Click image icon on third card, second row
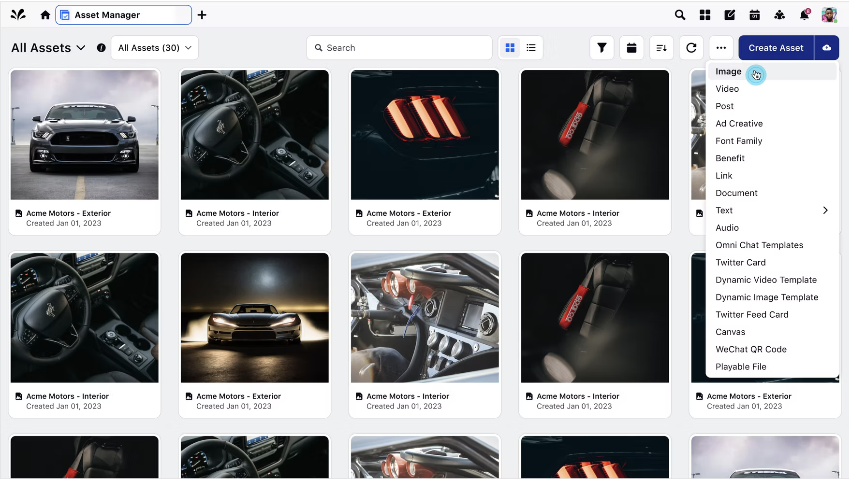 [x=359, y=396]
